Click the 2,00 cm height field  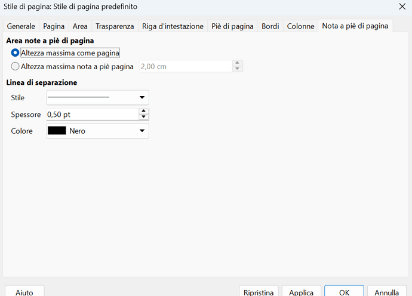[186, 66]
